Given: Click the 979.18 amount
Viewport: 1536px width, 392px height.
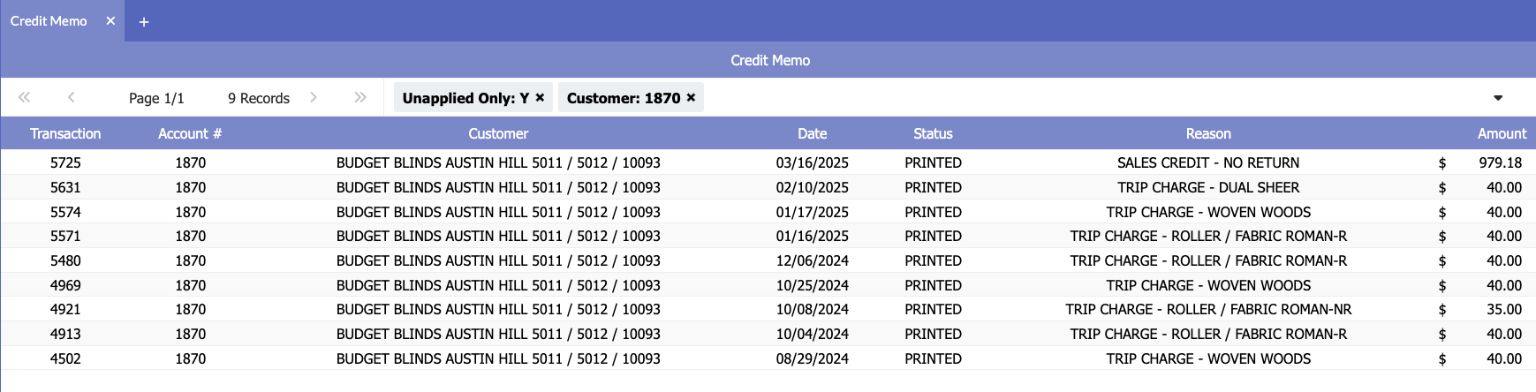Looking at the screenshot, I should point(1500,162).
